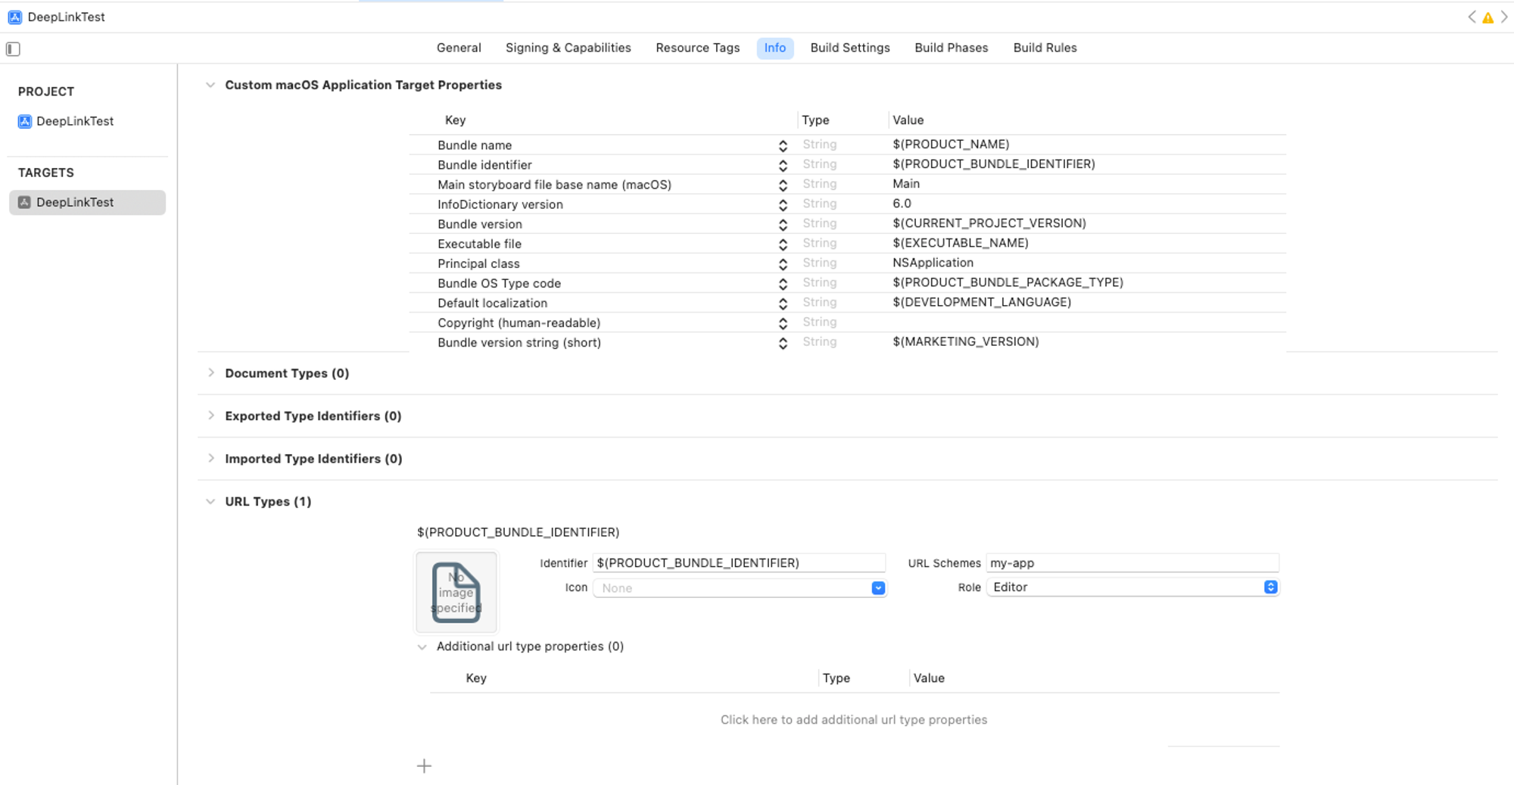Collapse Additional url type properties
The height and width of the screenshot is (785, 1514).
click(422, 646)
